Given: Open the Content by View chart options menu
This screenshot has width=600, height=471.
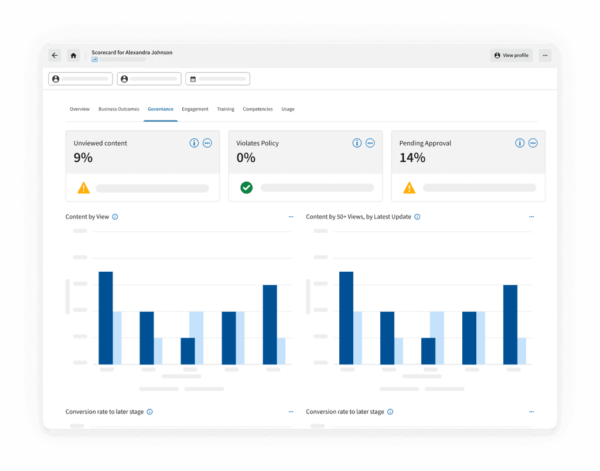Looking at the screenshot, I should pos(291,217).
